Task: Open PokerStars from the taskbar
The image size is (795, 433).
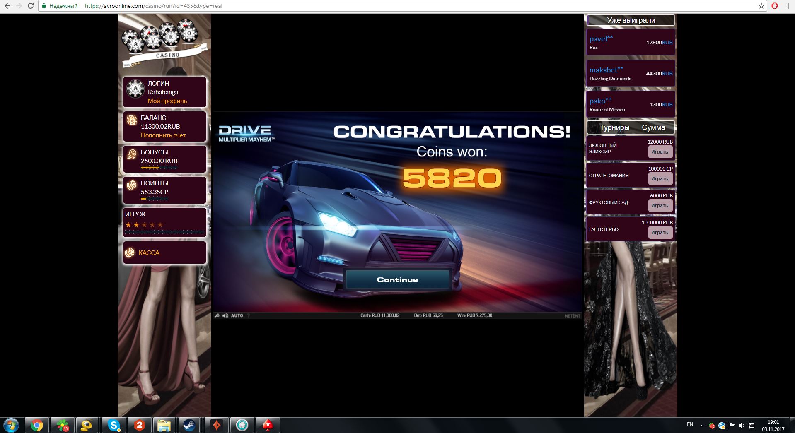Action: click(268, 425)
